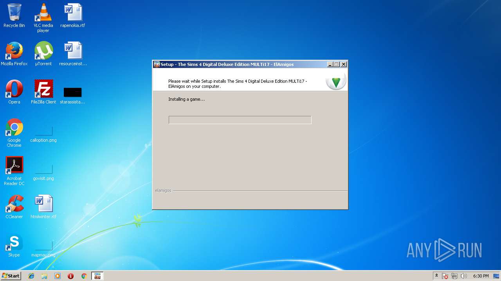
Task: Select htmlwinter.rtf document on desktop
Action: coord(43,207)
